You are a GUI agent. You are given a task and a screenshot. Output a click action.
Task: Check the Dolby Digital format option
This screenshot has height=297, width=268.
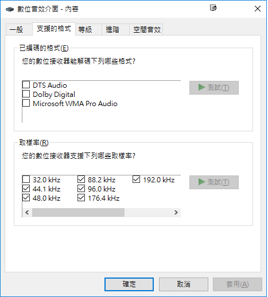(x=26, y=94)
